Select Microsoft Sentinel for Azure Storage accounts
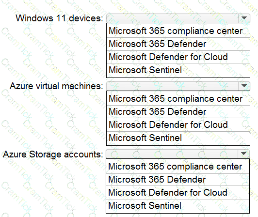Screen dimensions: 258x217 click(177, 206)
